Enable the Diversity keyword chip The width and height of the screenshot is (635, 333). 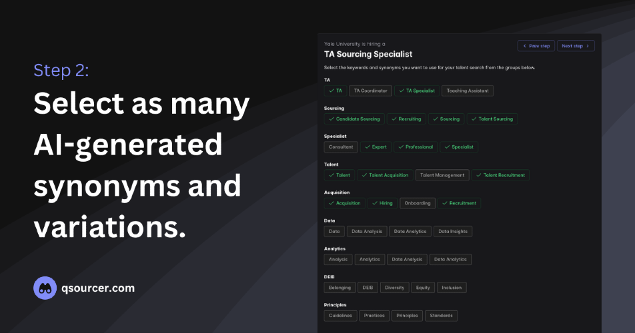[x=394, y=288]
